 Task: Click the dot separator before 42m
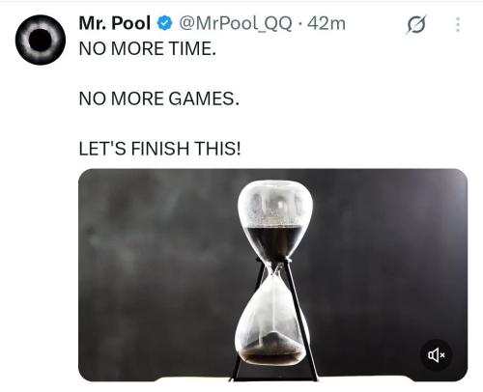pyautogui.click(x=300, y=24)
